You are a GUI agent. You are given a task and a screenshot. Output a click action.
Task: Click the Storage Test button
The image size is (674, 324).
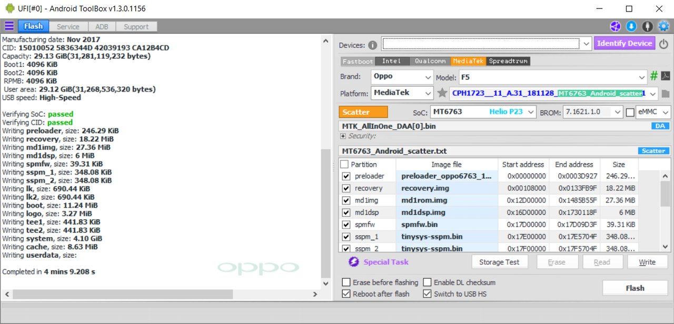(499, 262)
